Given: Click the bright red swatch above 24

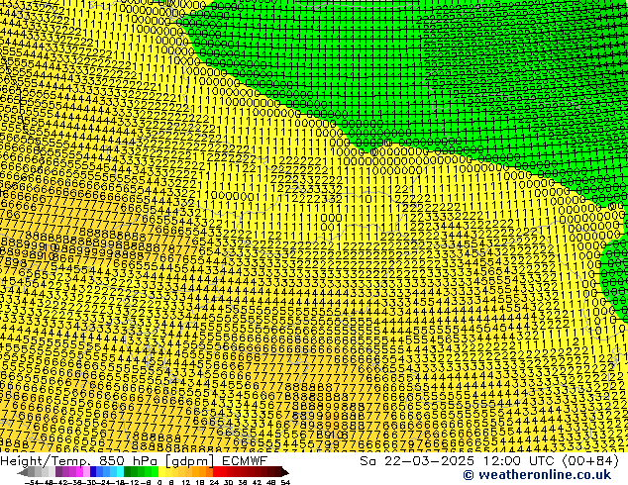Looking at the screenshot, I should (x=216, y=472).
